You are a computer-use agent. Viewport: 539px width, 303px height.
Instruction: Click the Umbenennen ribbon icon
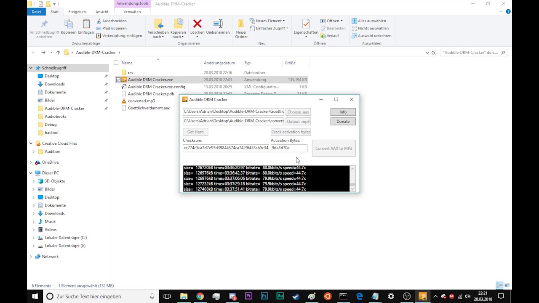coord(218,24)
